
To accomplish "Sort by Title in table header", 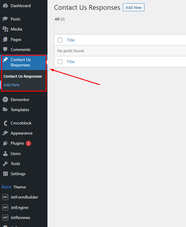I will tap(71, 40).
